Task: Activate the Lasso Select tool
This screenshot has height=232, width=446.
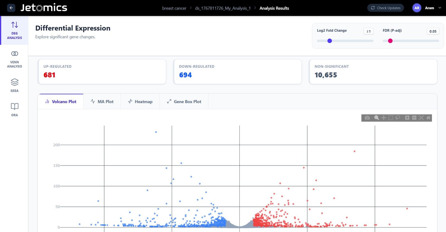Action: [x=398, y=118]
